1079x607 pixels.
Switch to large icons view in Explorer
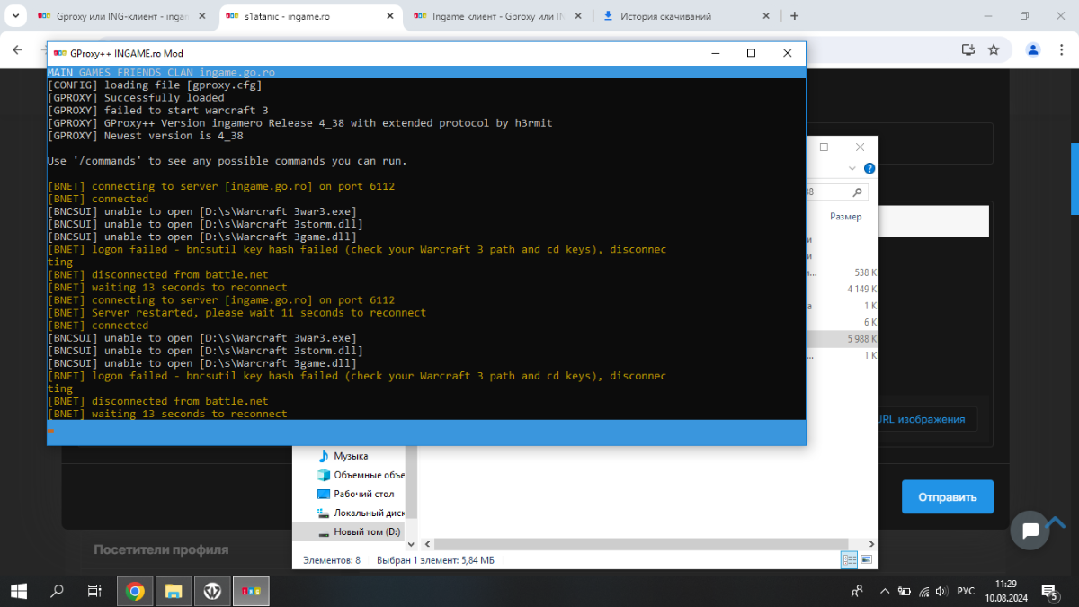[866, 560]
